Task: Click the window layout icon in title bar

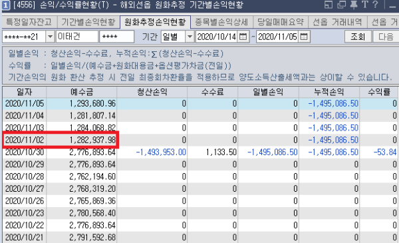Action: 329,5
